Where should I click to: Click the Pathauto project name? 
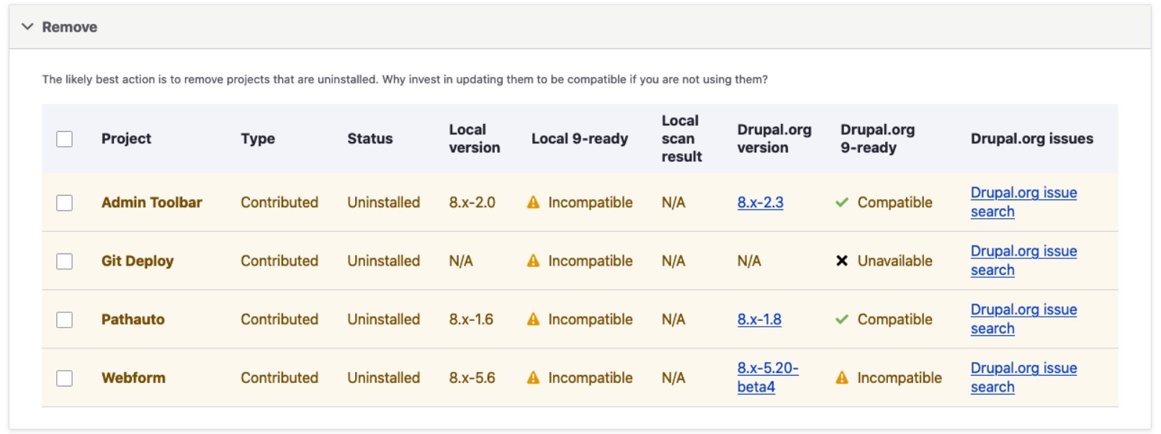click(133, 319)
